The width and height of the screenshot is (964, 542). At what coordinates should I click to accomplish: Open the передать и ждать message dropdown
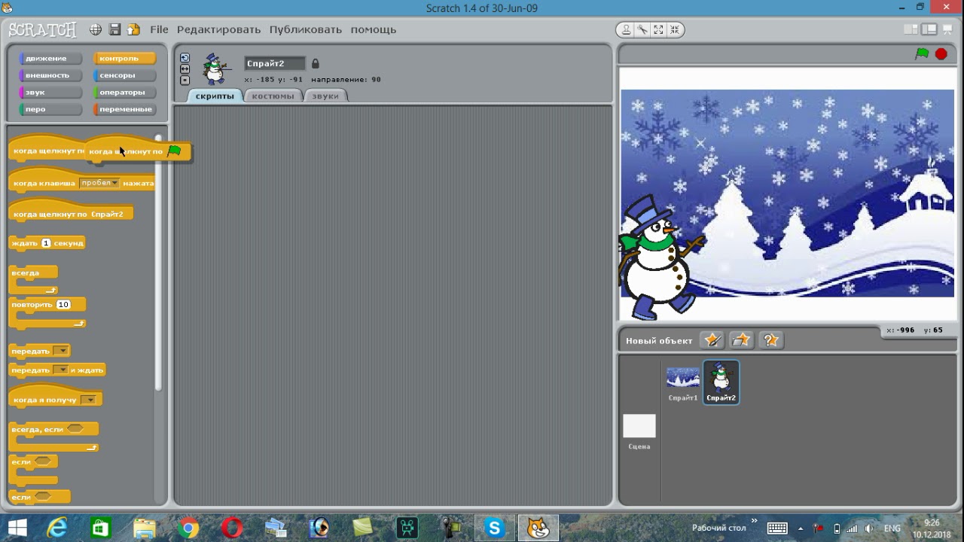pos(61,370)
